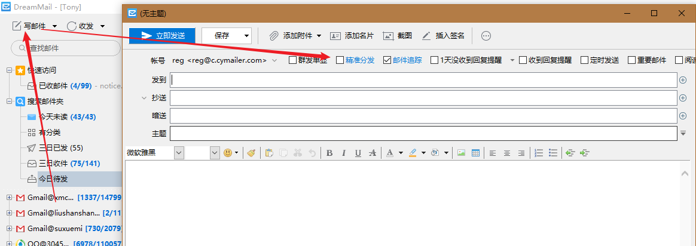Apply bulleted list
The width and height of the screenshot is (696, 246).
coord(553,153)
